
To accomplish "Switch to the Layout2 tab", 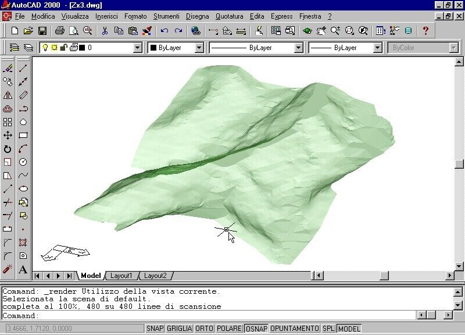I will [155, 276].
